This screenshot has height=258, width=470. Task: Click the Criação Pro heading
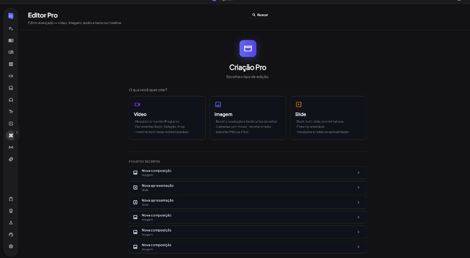tap(248, 67)
